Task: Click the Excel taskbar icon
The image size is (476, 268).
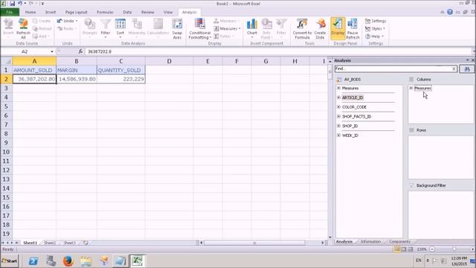Action: [137, 261]
